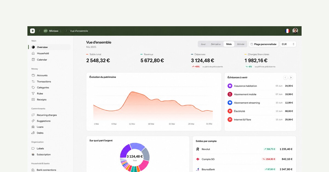Click the Abonnement mobile phone icon
Screen dimensions: 329x172
[230, 94]
